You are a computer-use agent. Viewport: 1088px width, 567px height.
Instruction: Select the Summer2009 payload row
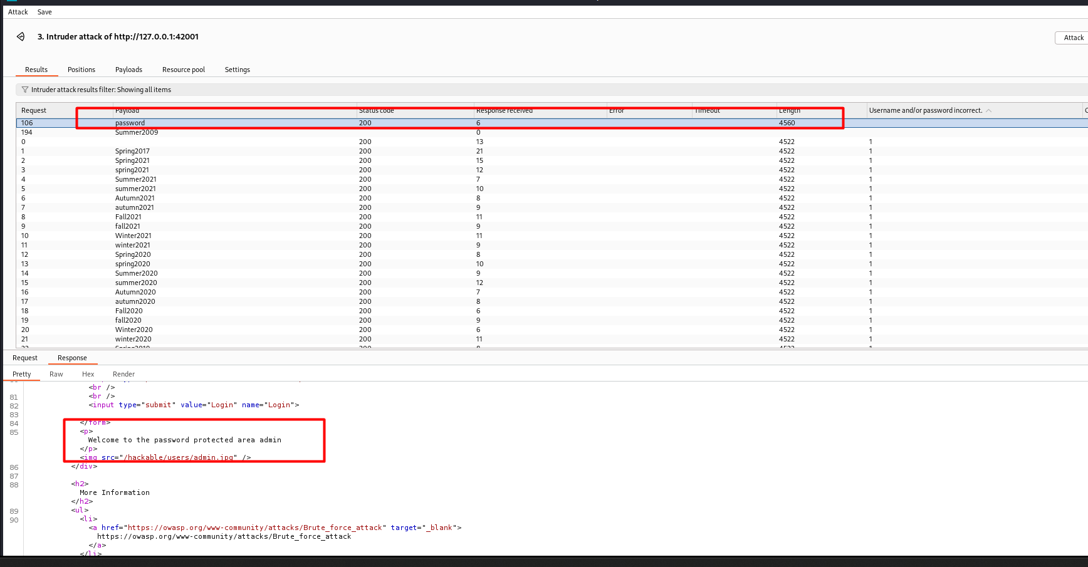pyautogui.click(x=137, y=132)
